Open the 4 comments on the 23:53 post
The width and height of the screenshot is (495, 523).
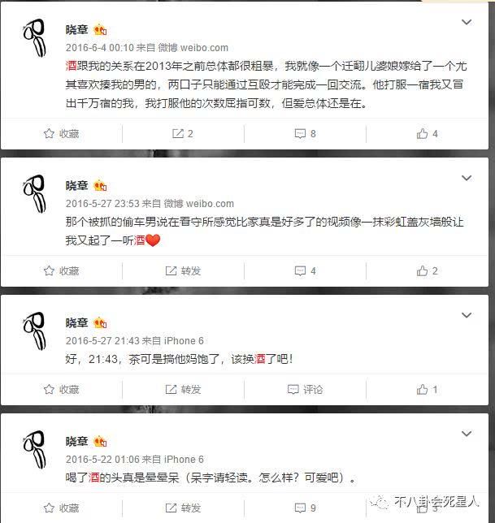(305, 271)
